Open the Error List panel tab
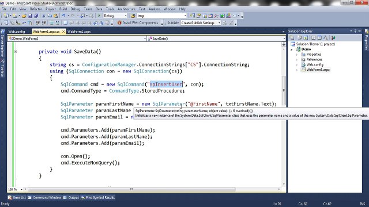 click(x=17, y=198)
